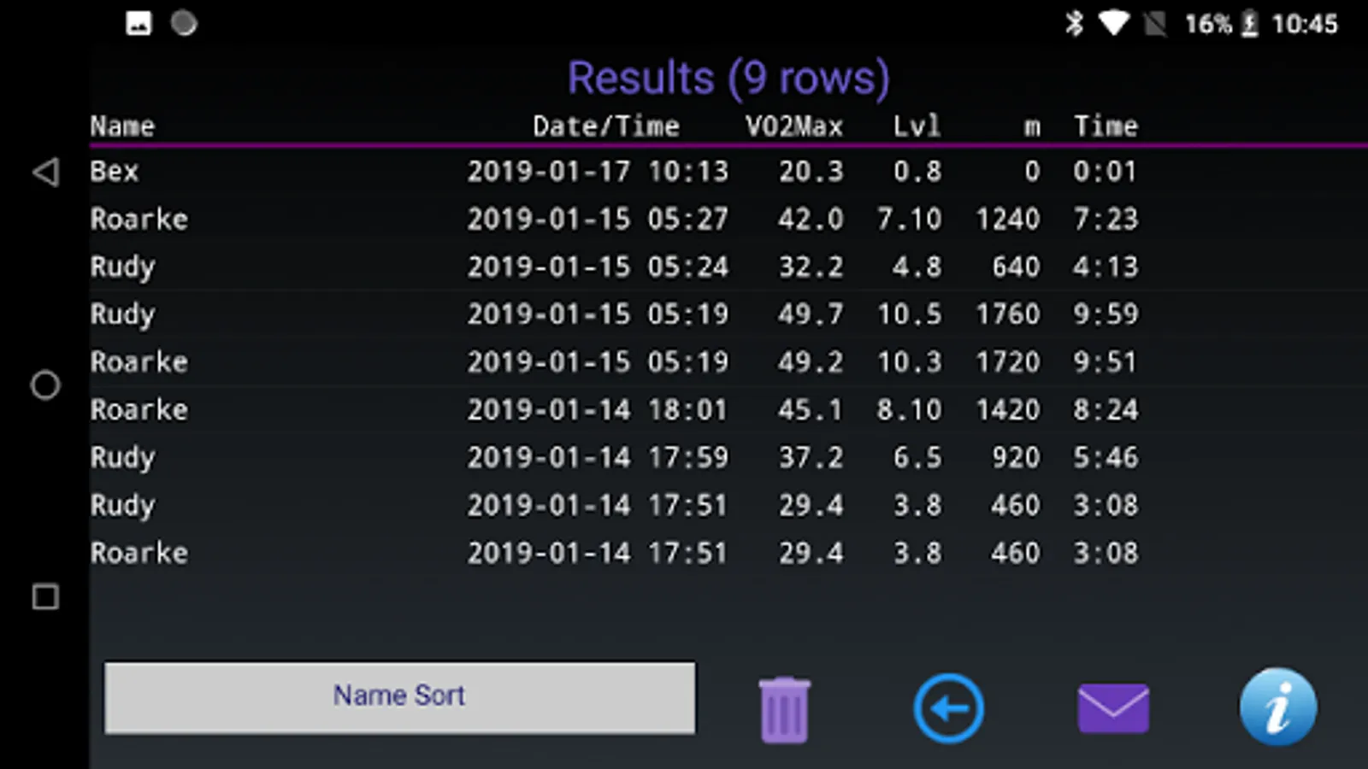Tap the battery icon in status bar
1368x769 pixels.
tap(1249, 23)
